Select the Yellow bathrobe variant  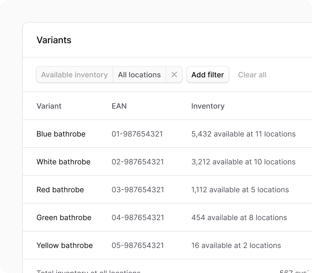click(65, 245)
